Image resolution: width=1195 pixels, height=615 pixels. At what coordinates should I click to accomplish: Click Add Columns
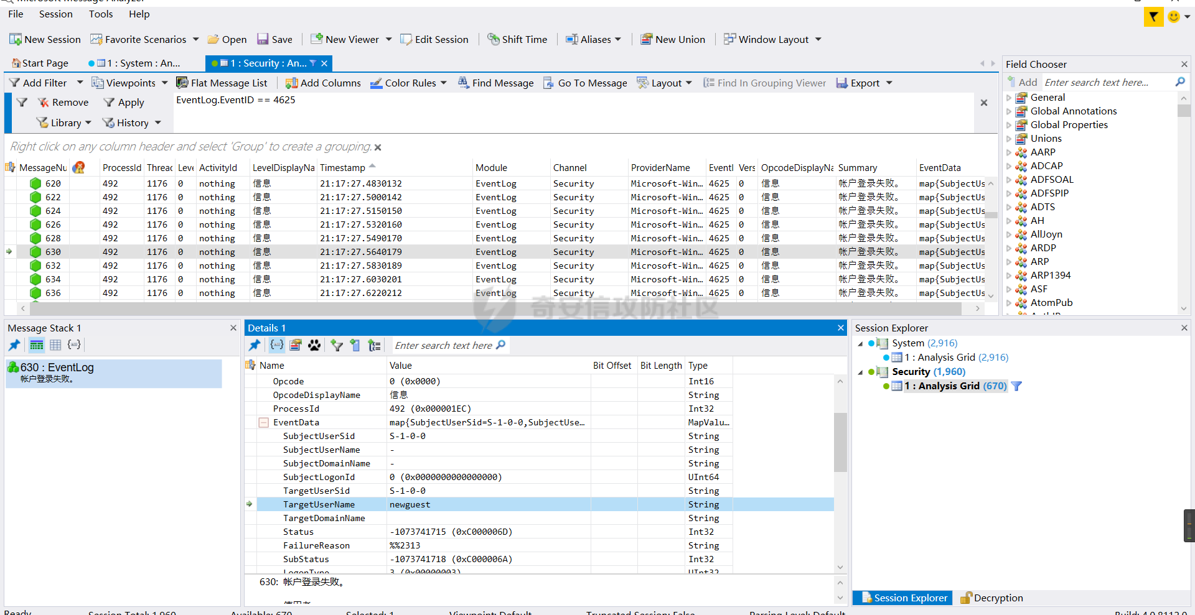coord(323,83)
